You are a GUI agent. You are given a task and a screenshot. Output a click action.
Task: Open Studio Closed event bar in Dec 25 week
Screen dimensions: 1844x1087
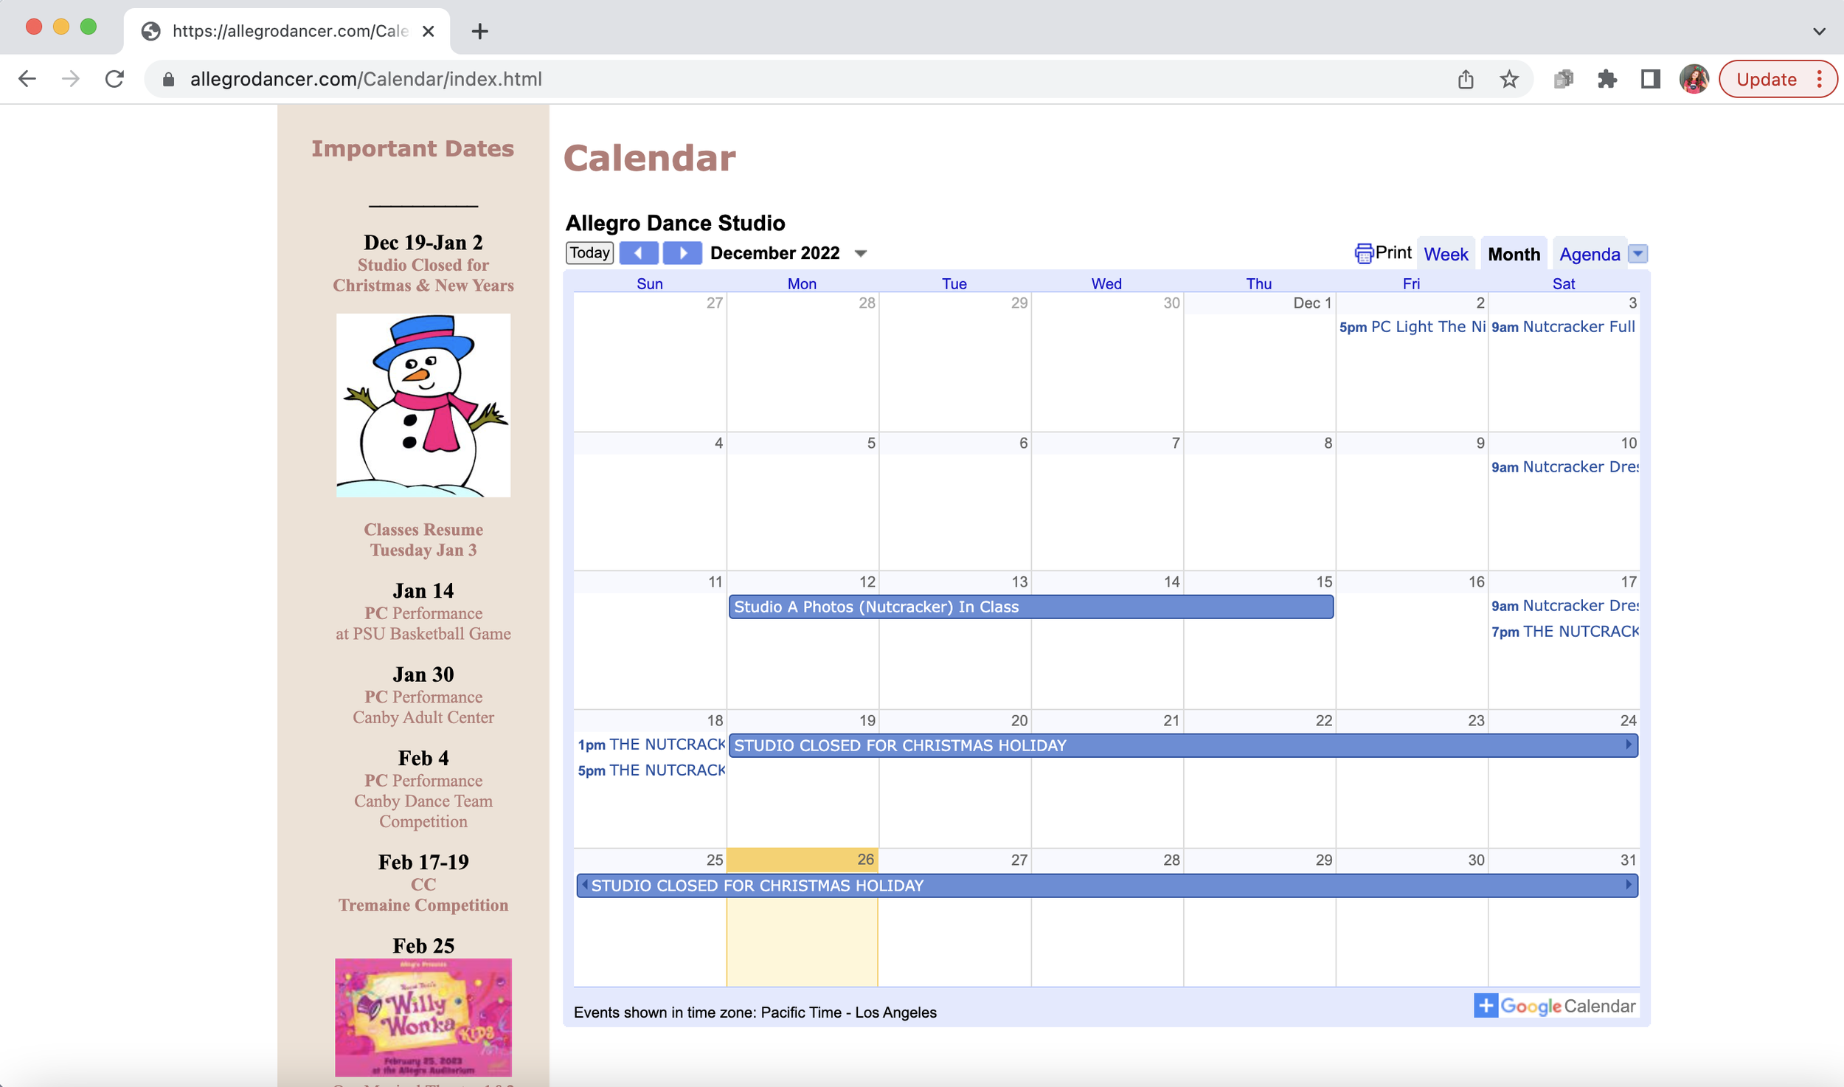tap(1106, 886)
